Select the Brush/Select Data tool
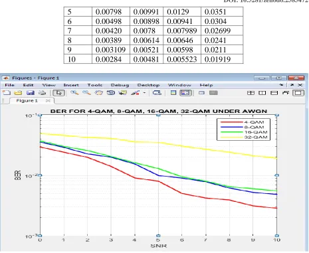 click(x=135, y=93)
